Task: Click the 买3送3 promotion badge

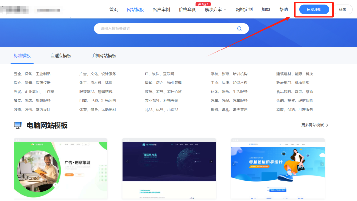Action: (x=203, y=4)
